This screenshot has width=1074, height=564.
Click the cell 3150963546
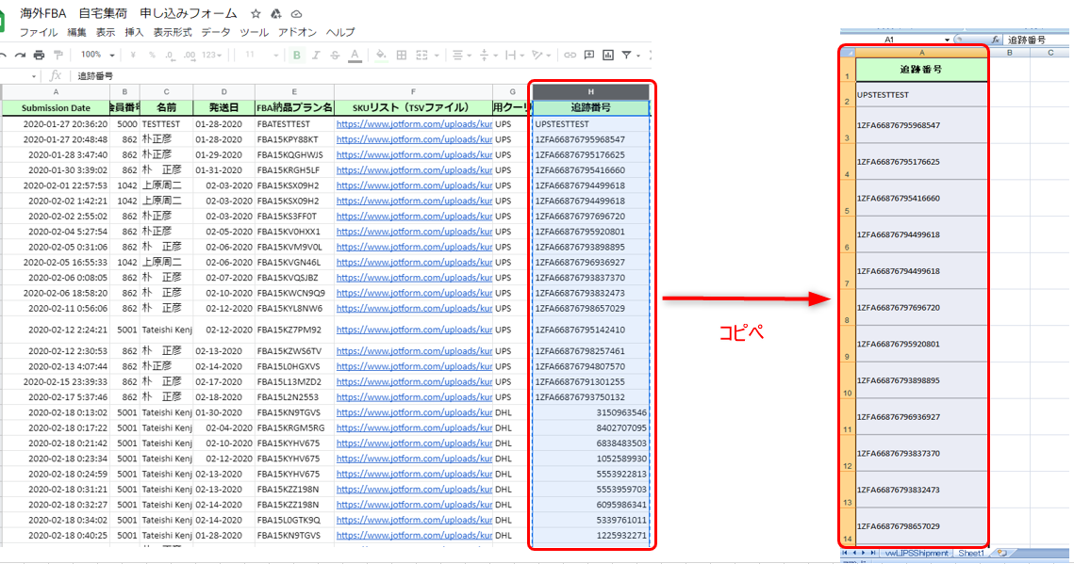click(590, 413)
